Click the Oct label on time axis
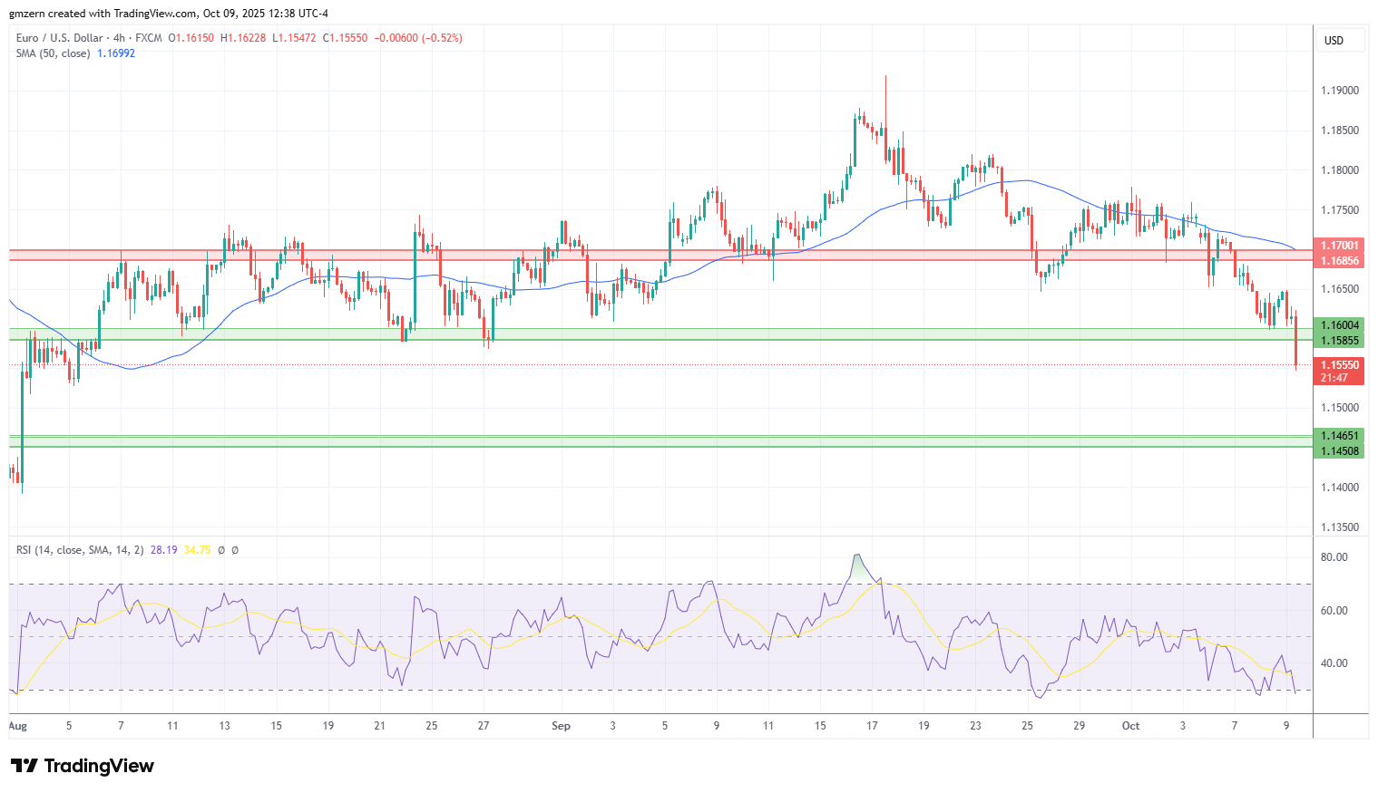The width and height of the screenshot is (1378, 793). (x=1130, y=726)
